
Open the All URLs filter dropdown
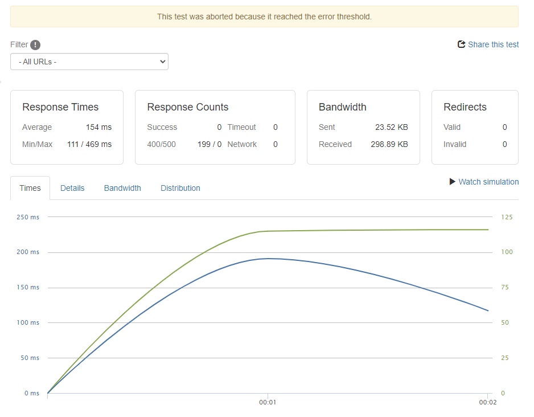89,62
